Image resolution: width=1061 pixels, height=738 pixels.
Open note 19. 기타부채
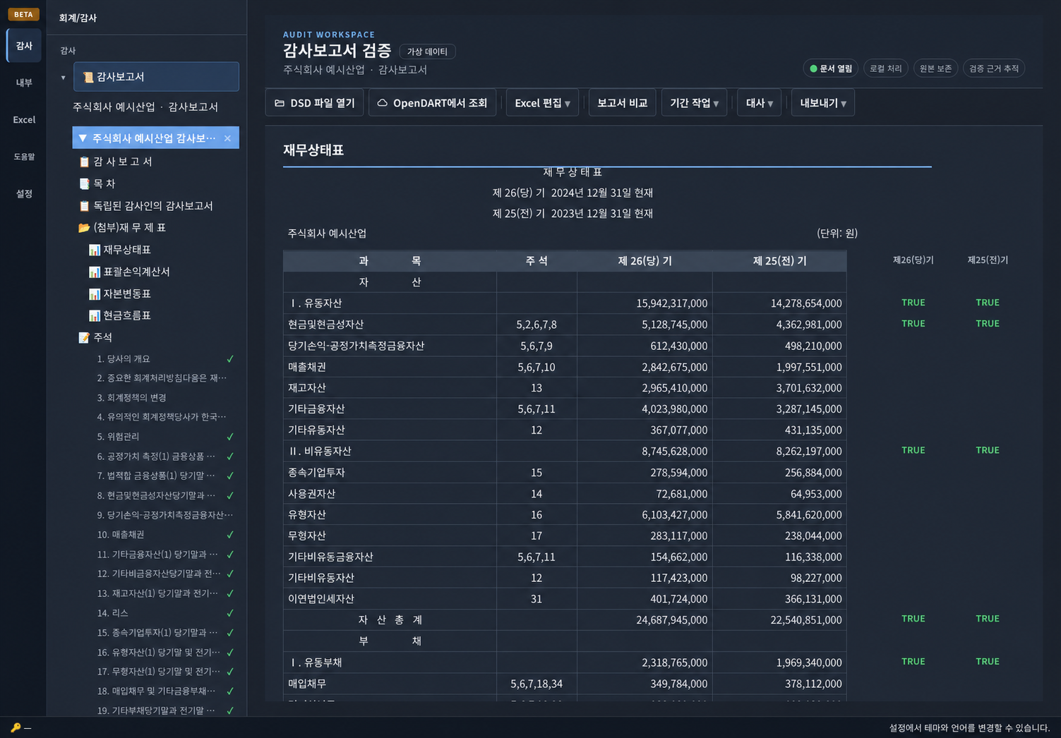coord(155,710)
